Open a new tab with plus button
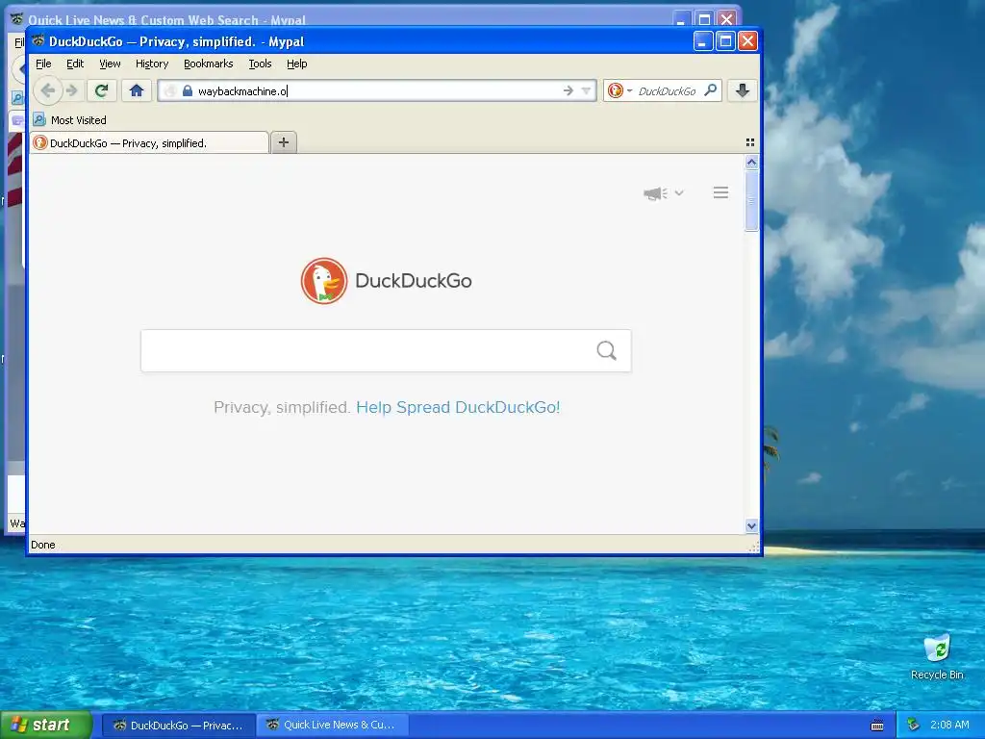This screenshot has height=739, width=985. click(x=284, y=142)
